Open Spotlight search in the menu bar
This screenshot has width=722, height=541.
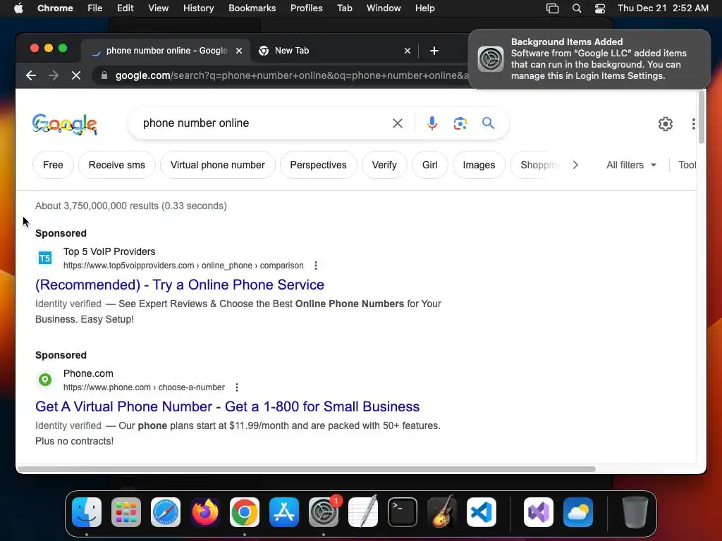[x=577, y=8]
